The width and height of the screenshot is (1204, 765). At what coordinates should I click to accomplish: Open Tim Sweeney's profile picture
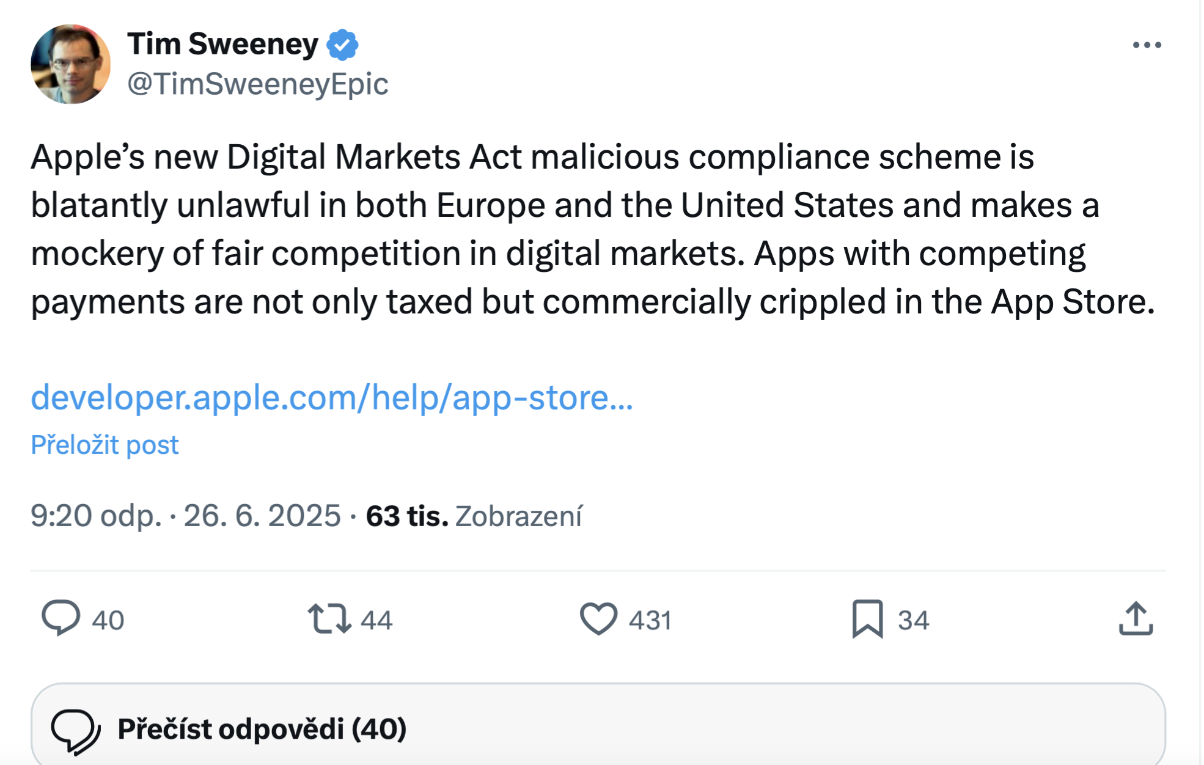(x=71, y=64)
